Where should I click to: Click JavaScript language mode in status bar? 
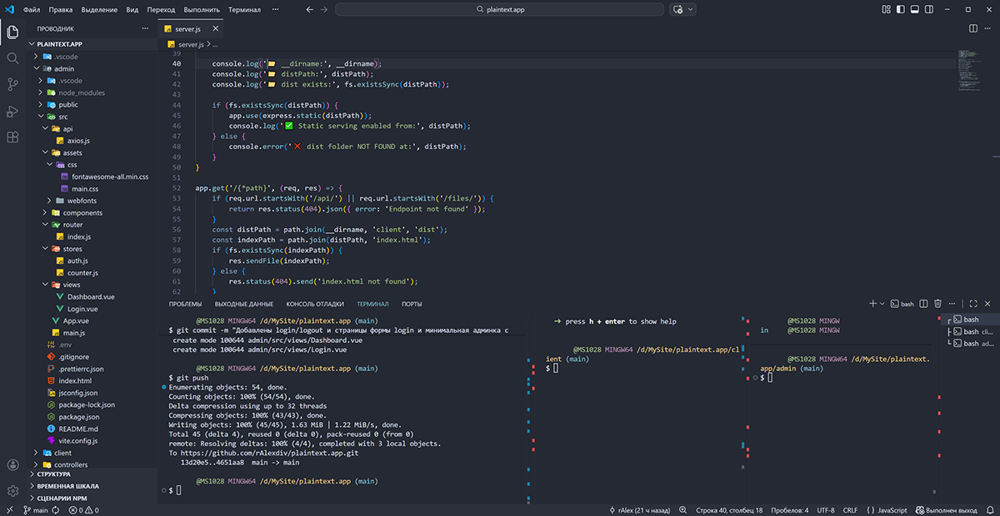coord(887,510)
